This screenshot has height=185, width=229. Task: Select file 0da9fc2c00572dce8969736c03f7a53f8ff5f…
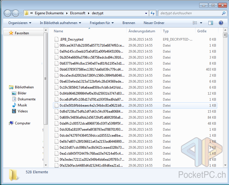coord(135,124)
